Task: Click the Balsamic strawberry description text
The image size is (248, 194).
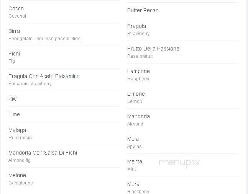Action: (x=30, y=84)
